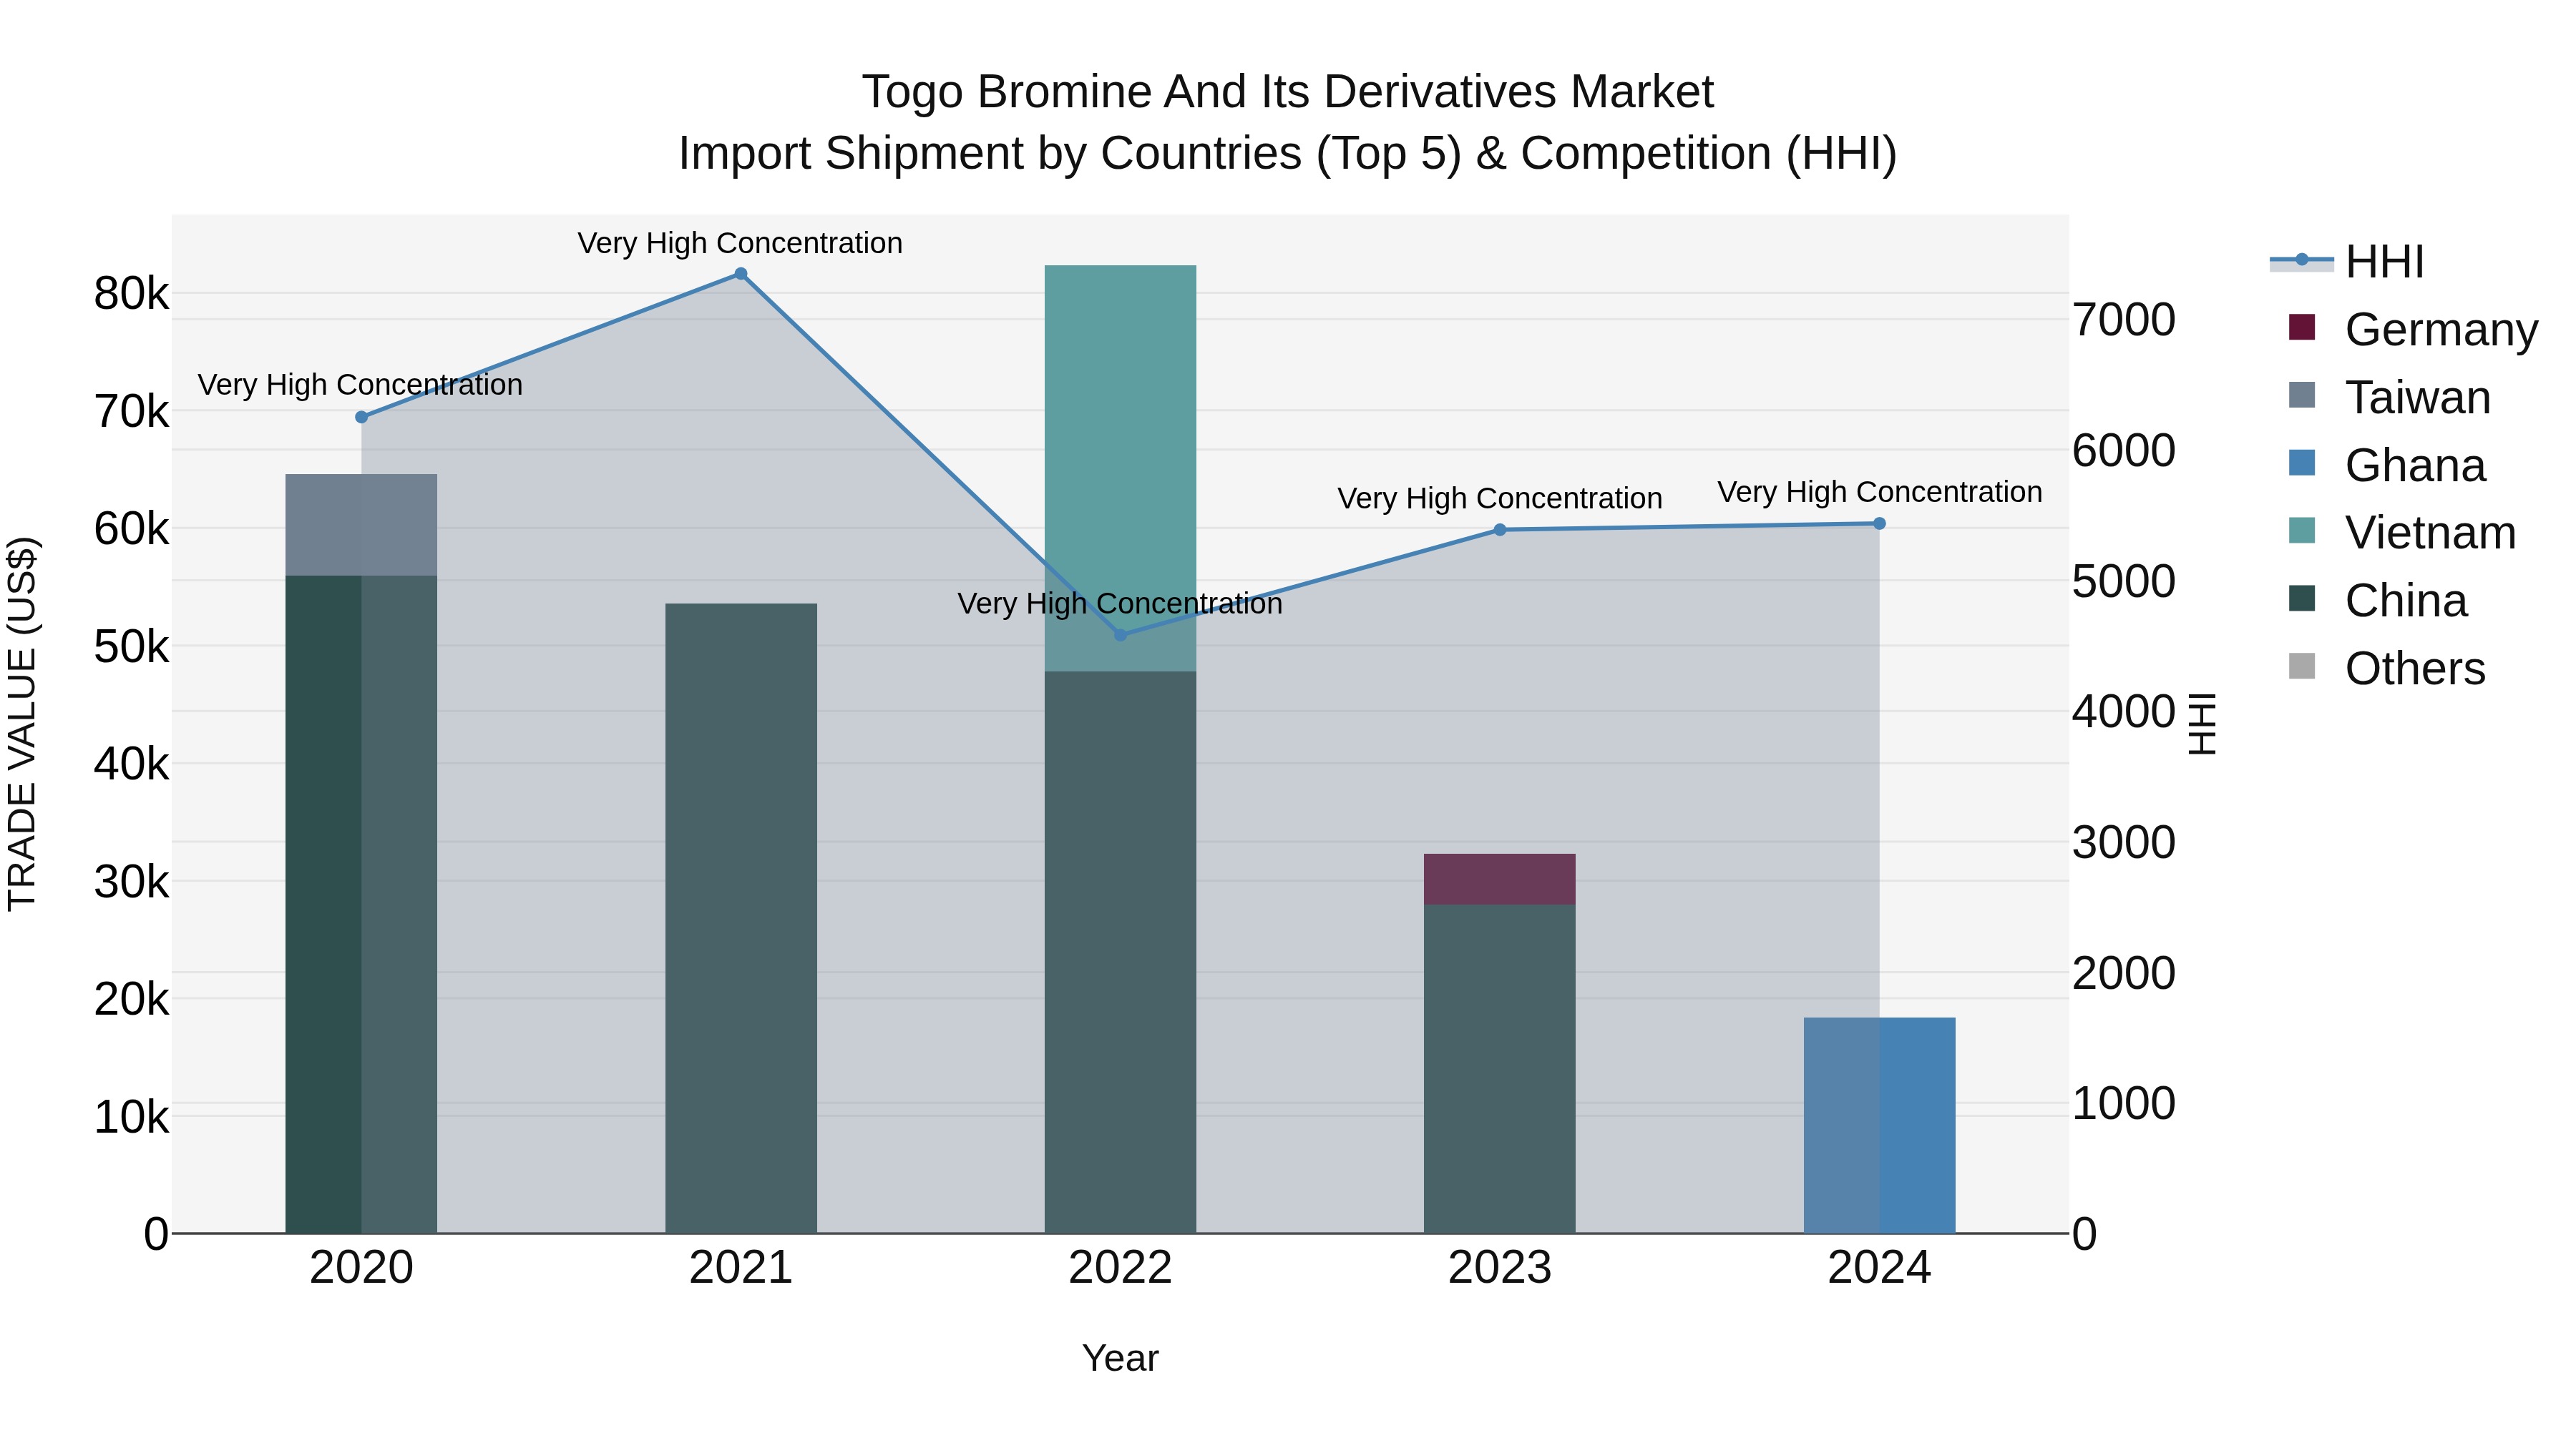Image resolution: width=2576 pixels, height=1448 pixels.
Task: Click the Vietnam teal legend swatch
Action: tap(2302, 531)
